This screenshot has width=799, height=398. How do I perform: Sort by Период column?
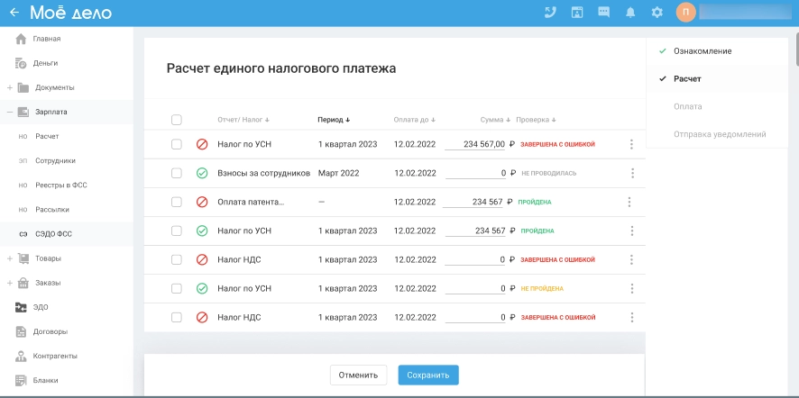[334, 120]
